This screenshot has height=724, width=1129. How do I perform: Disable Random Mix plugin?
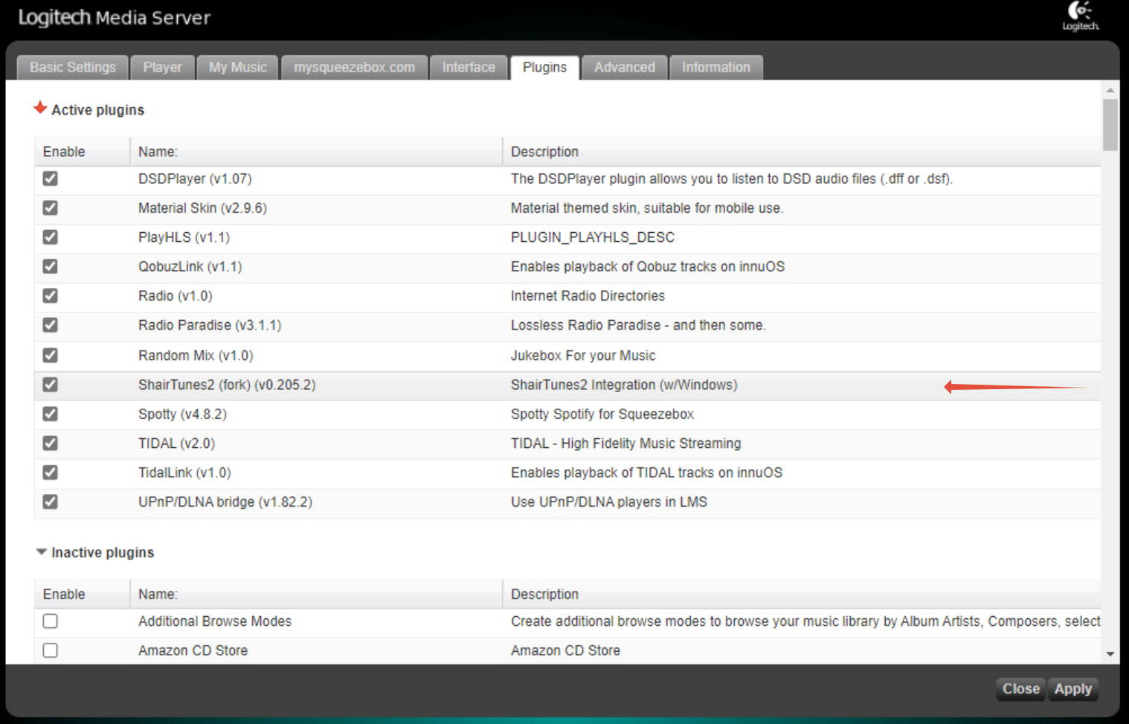[x=50, y=356]
